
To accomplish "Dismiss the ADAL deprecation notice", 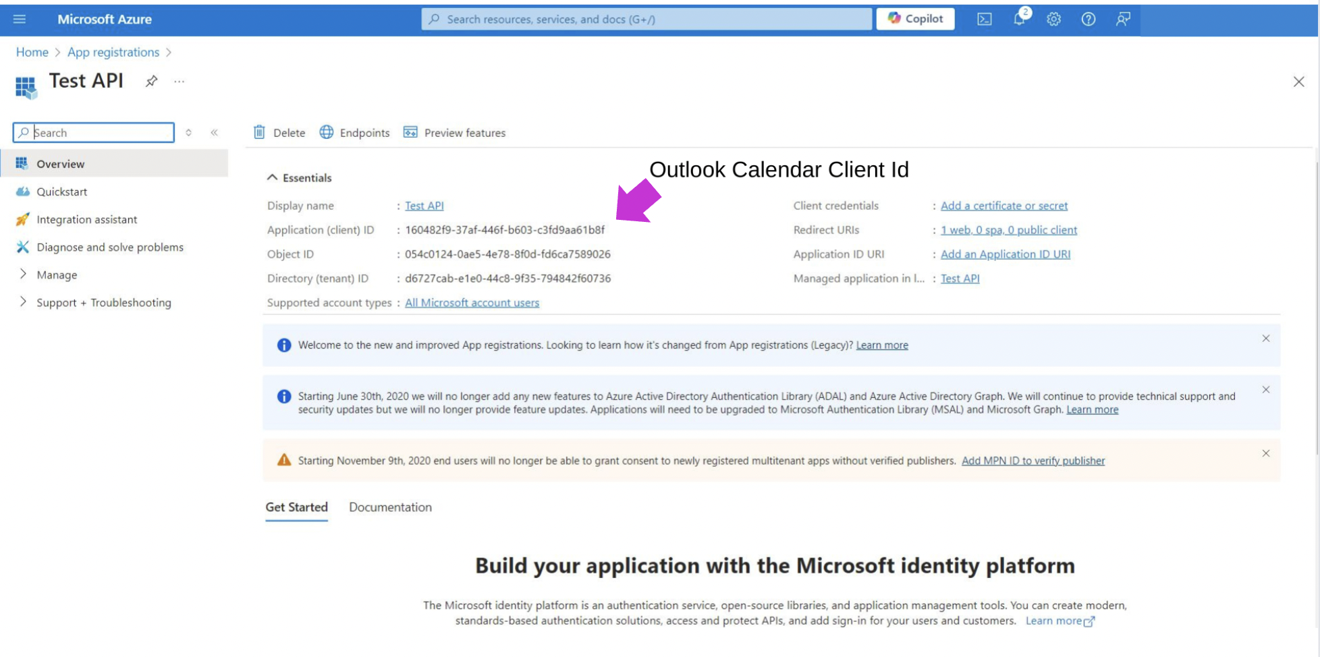I will (x=1266, y=390).
